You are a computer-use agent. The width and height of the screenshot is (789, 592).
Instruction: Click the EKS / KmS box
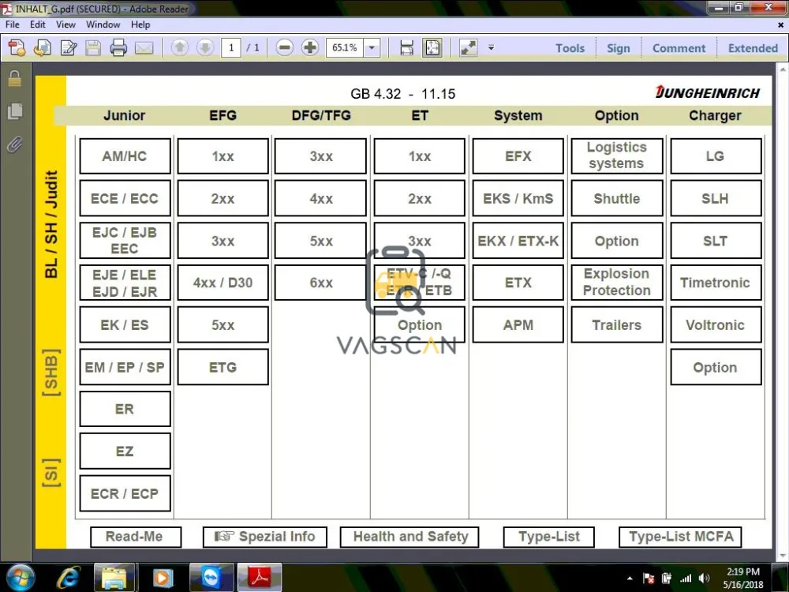pos(518,198)
